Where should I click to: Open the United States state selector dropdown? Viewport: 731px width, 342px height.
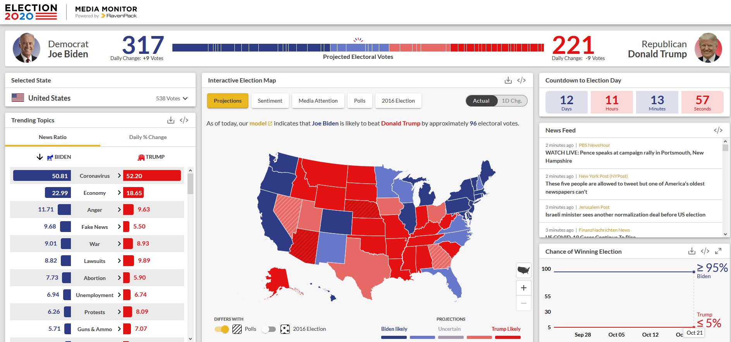185,98
